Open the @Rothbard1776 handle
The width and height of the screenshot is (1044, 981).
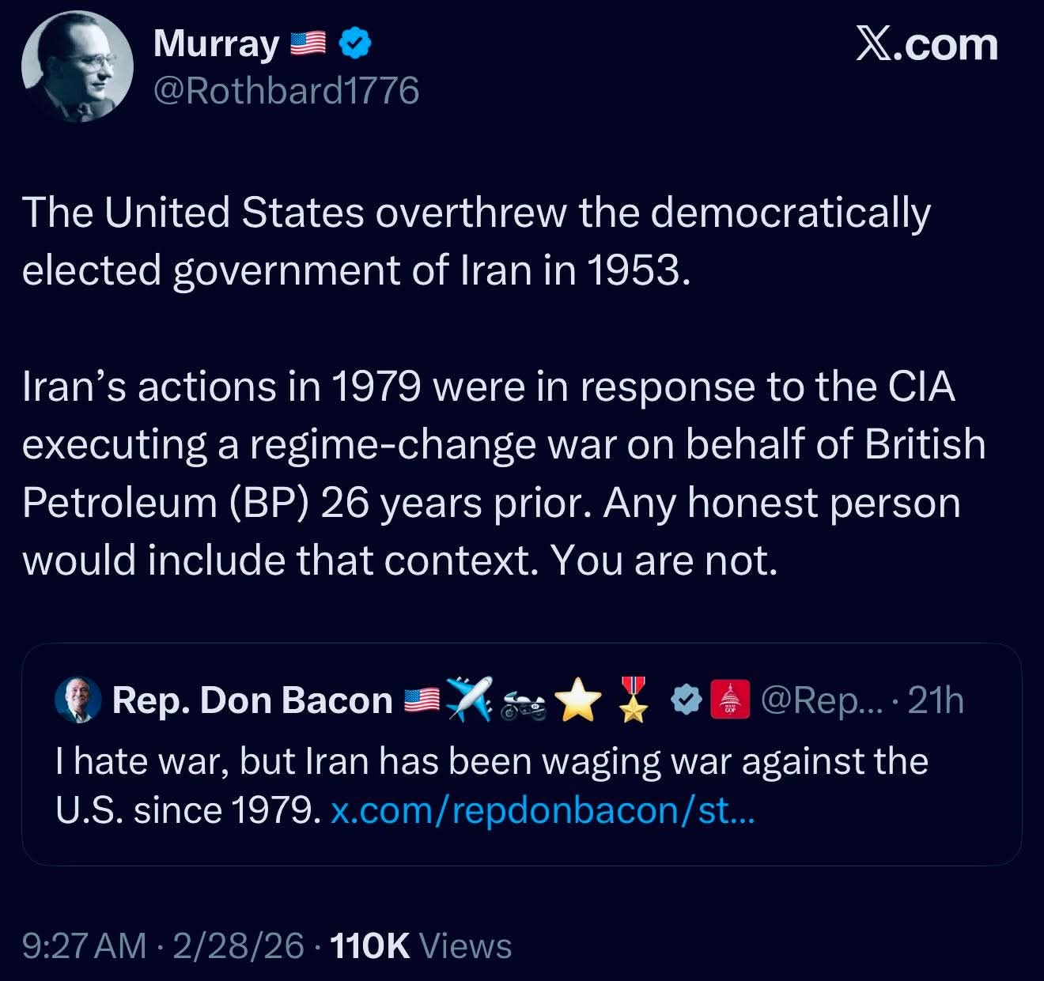coord(286,92)
